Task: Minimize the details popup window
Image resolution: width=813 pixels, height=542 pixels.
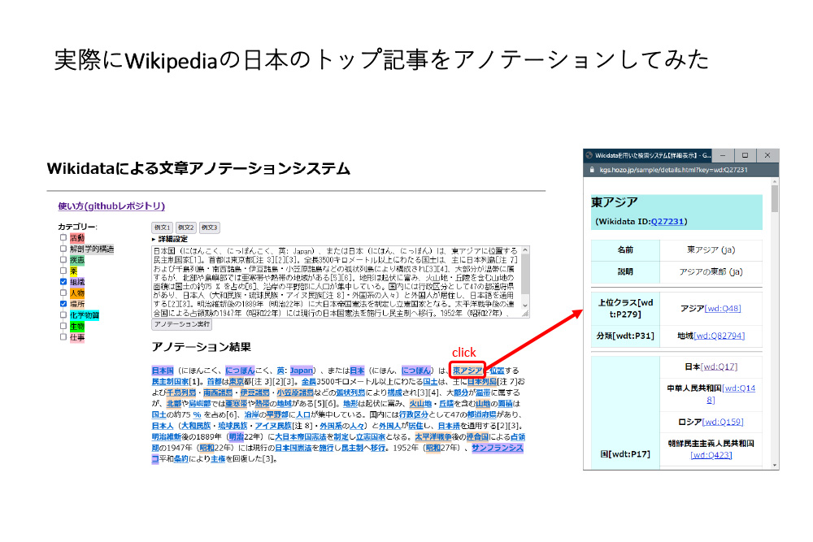Action: coord(723,155)
